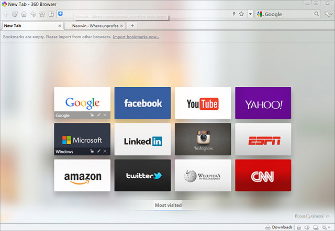Click the monitor icon in the status bar

tap(316, 227)
